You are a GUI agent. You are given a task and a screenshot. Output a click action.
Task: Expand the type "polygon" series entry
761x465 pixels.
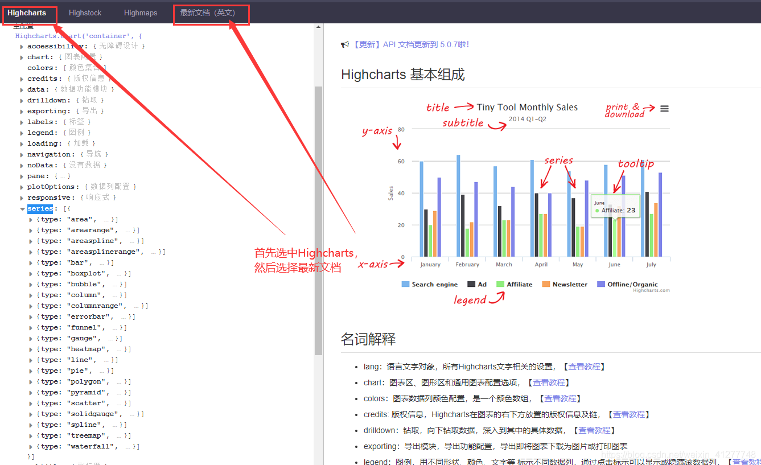[31, 382]
